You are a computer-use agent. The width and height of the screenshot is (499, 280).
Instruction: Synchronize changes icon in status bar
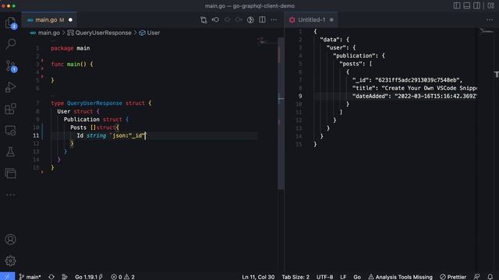coord(51,277)
